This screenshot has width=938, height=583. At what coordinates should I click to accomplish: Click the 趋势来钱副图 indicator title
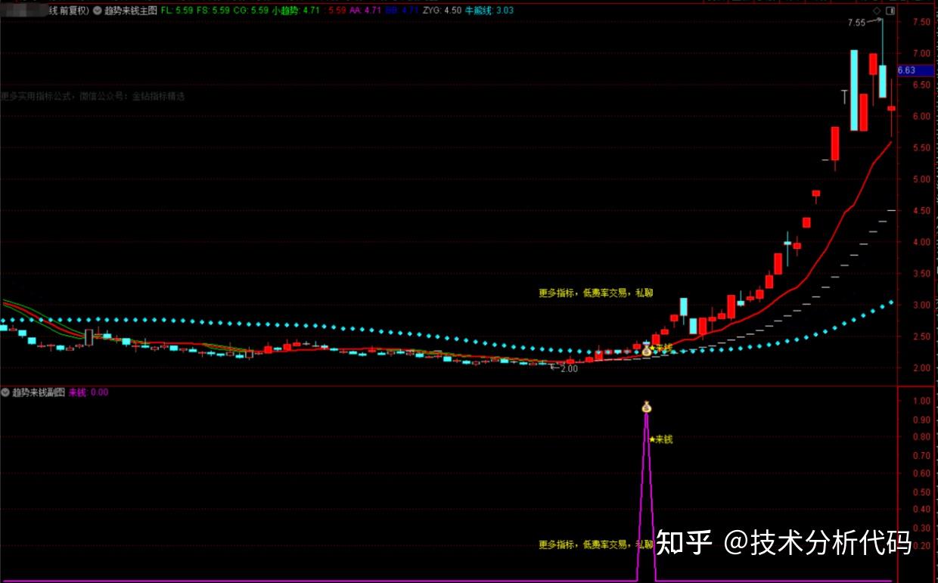click(39, 392)
